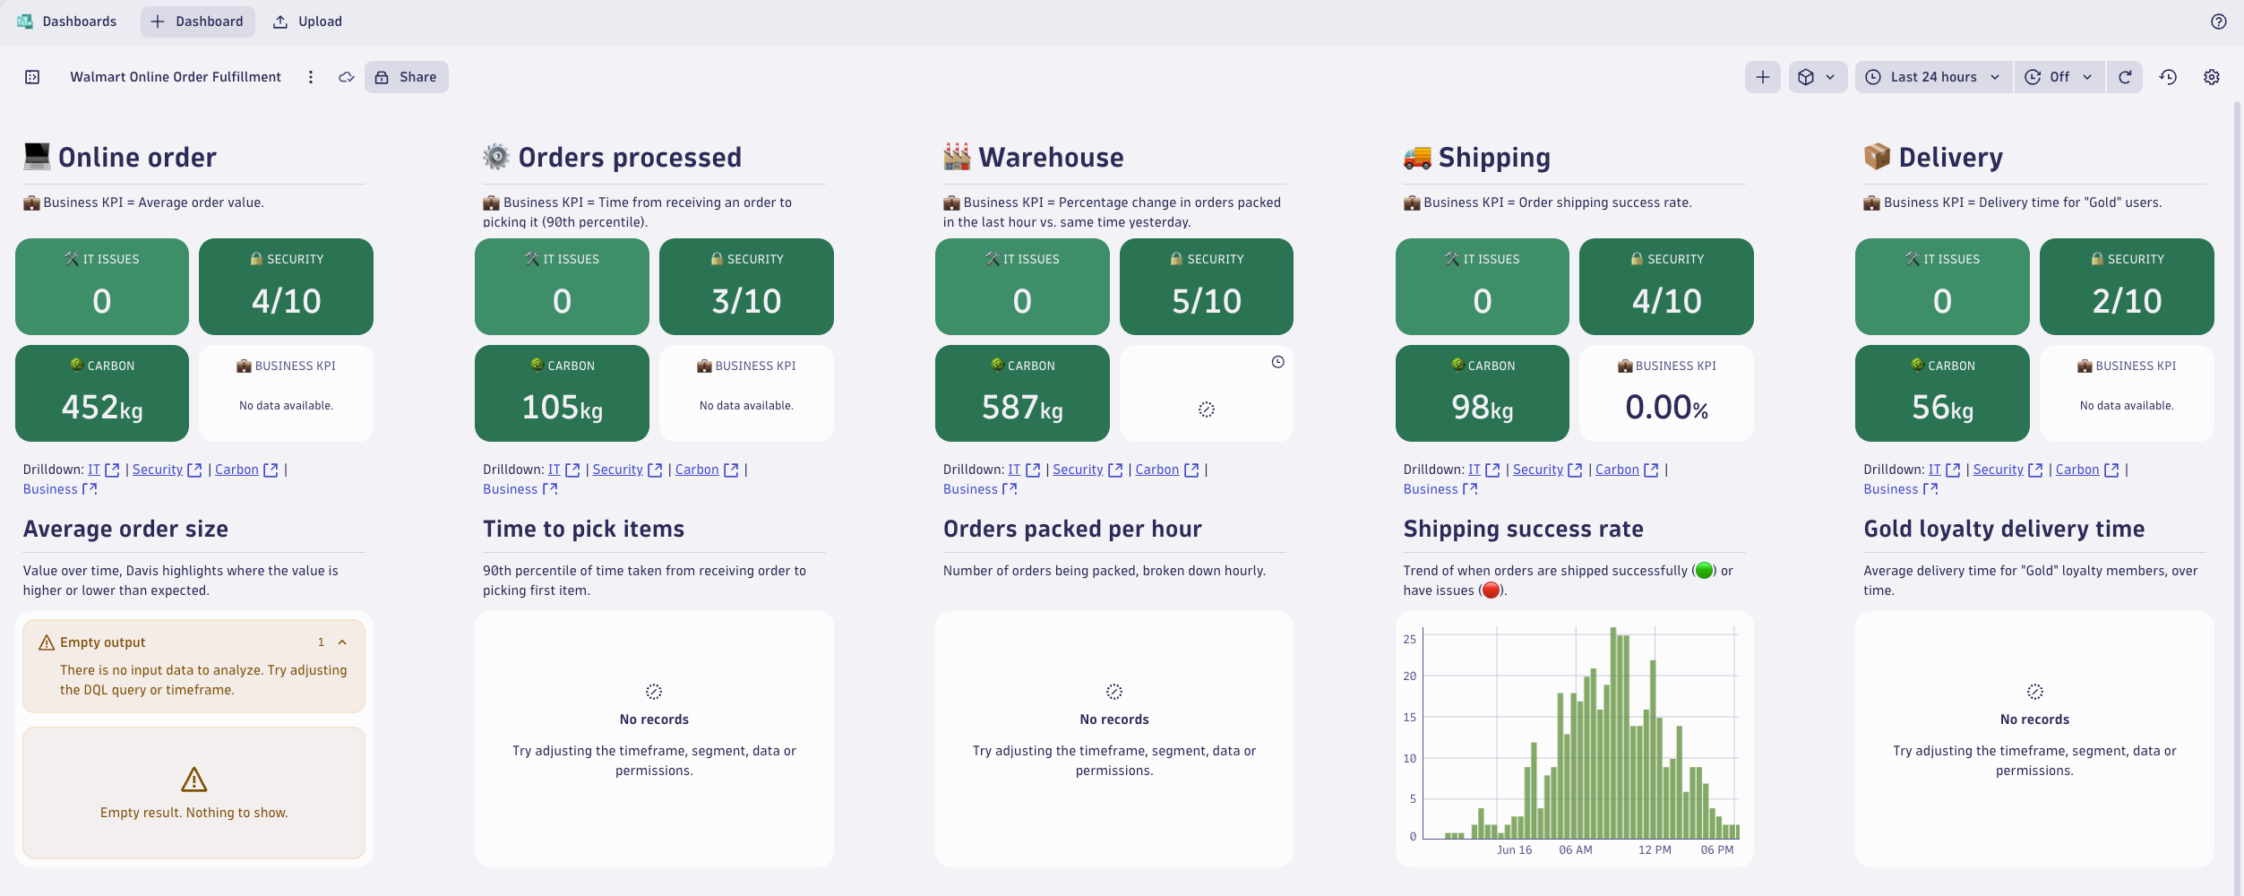
Task: Open dashboard settings gear
Action: click(2211, 77)
